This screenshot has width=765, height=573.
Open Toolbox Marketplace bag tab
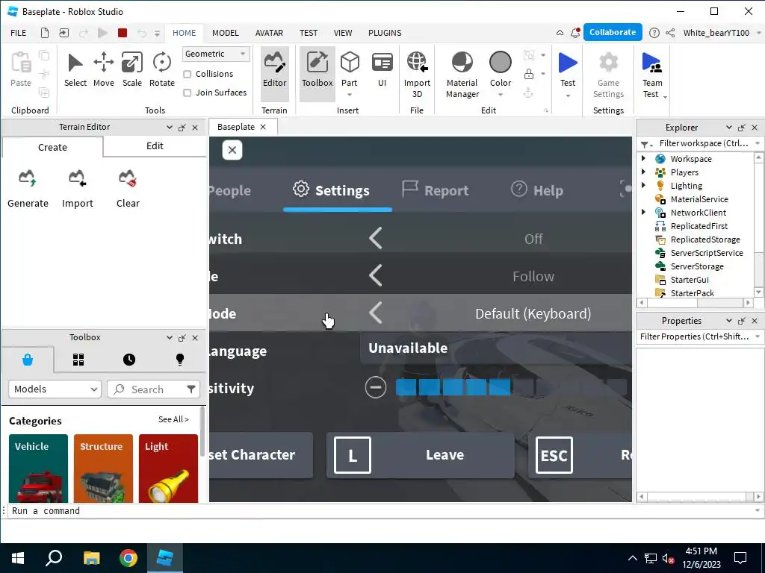28,360
